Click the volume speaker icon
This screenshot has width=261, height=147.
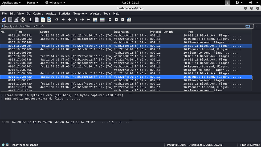250,2
